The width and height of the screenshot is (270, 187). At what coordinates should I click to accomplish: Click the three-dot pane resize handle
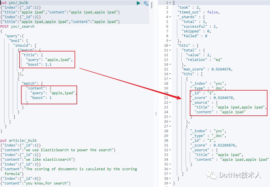[156, 114]
